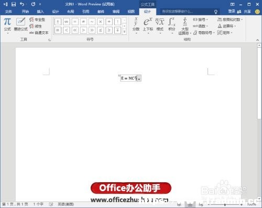The height and width of the screenshot is (208, 262).
Task: Sign in with the 登录 button
Action: pyautogui.click(x=232, y=12)
